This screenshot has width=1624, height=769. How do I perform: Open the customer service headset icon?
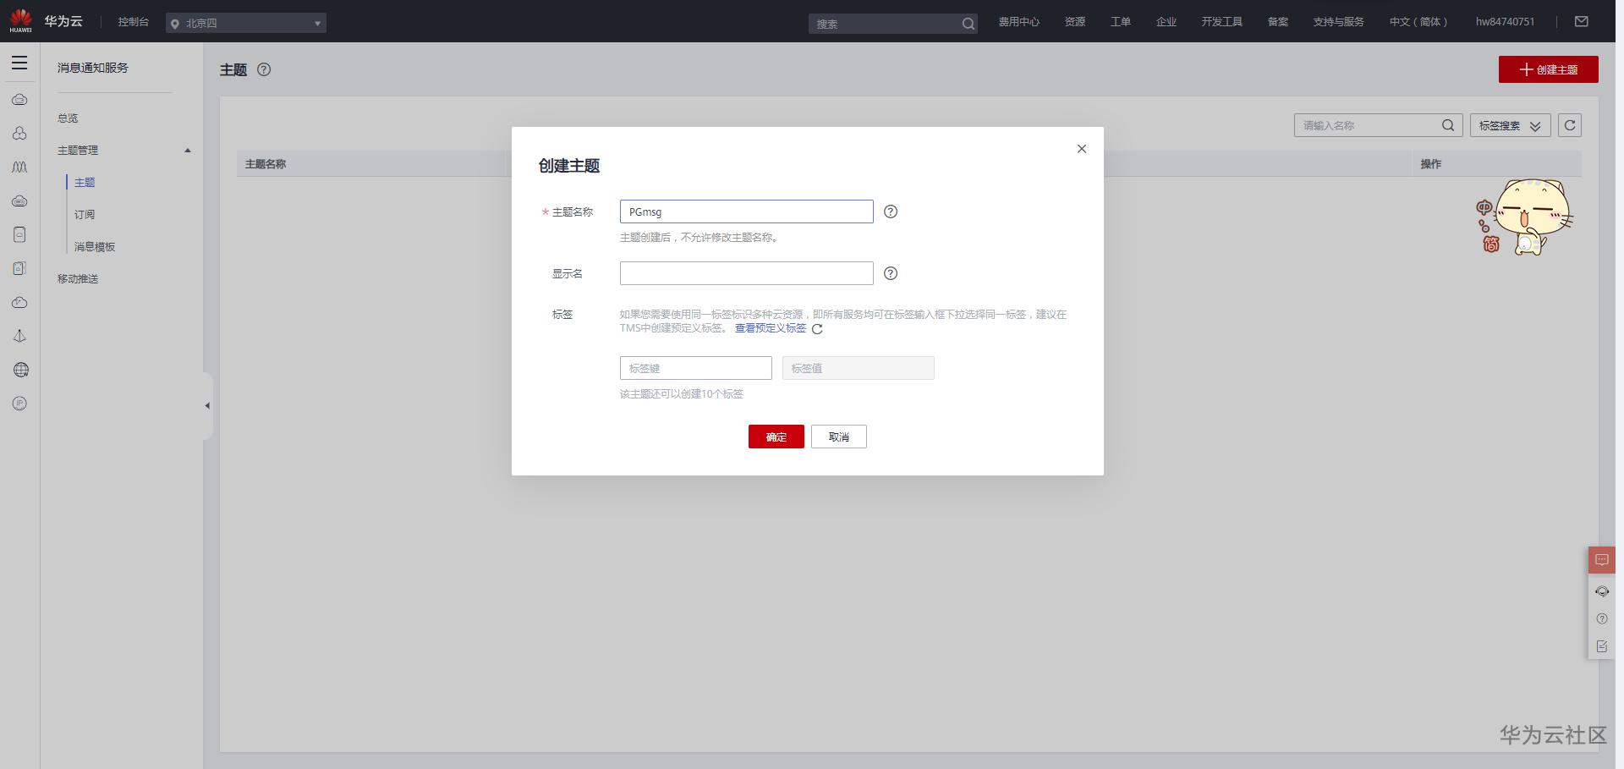pos(1602,591)
